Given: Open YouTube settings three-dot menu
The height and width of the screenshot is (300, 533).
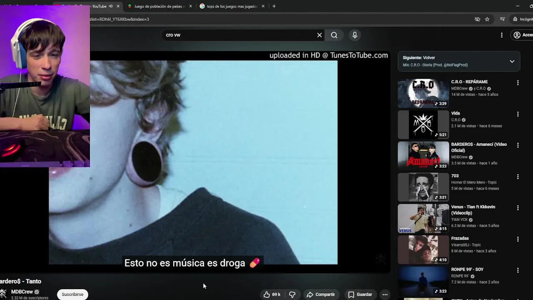Looking at the screenshot, I should [502, 35].
